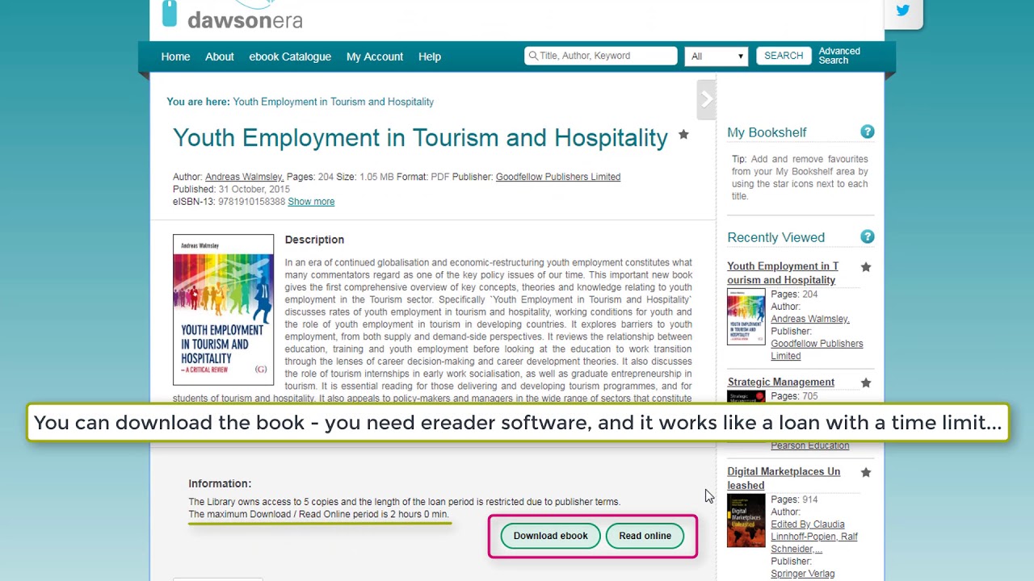1034x581 pixels.
Task: Click the Description heading
Action: (x=314, y=240)
